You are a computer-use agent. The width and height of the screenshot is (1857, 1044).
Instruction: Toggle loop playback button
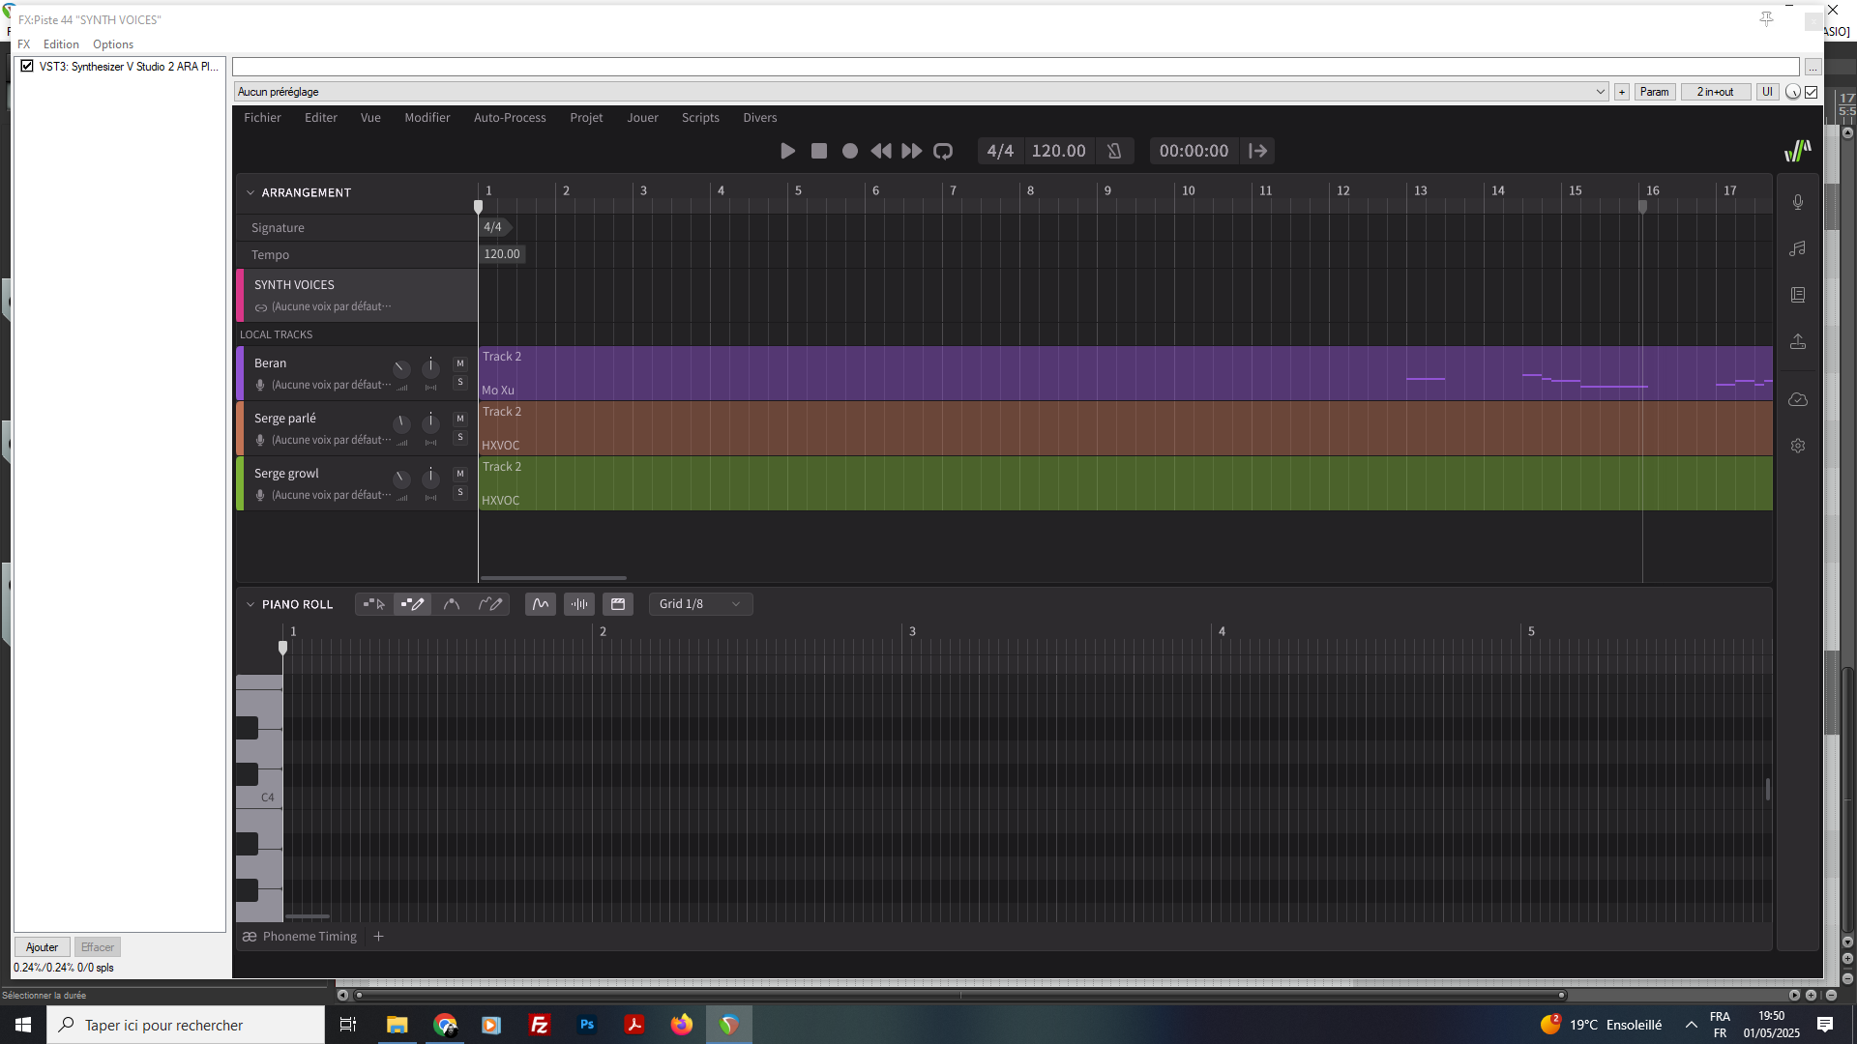(943, 151)
